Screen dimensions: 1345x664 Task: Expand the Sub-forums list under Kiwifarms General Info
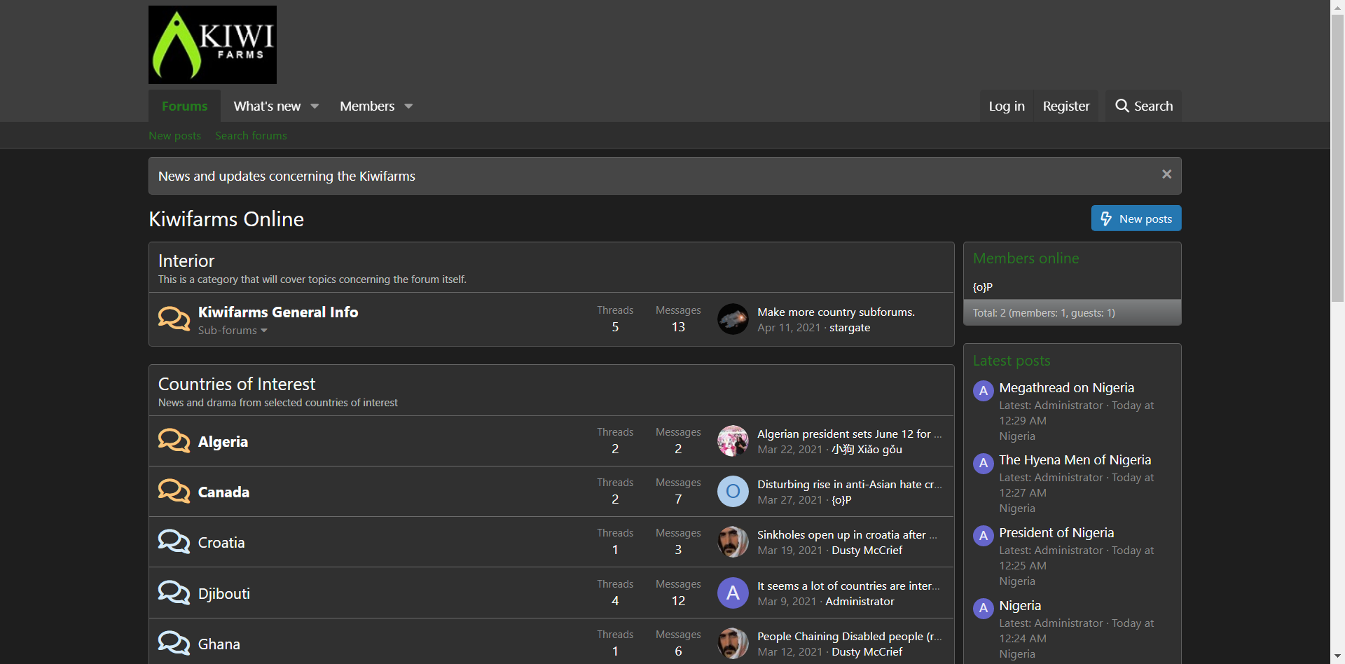click(233, 331)
